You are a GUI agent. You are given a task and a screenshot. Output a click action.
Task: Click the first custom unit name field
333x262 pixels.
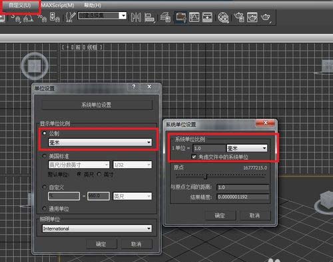pos(64,196)
